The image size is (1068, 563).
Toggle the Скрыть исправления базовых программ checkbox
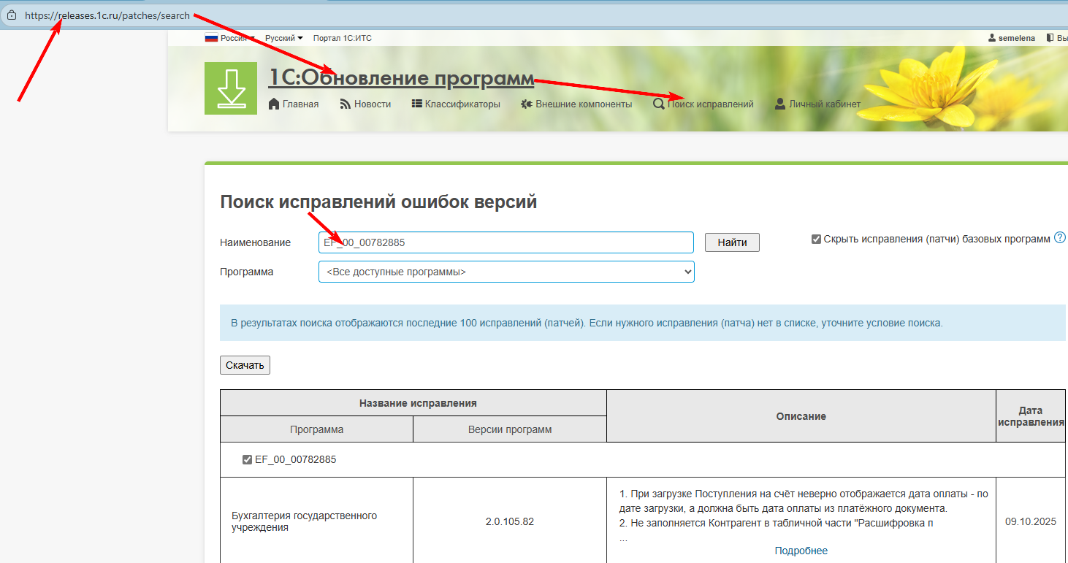[816, 239]
